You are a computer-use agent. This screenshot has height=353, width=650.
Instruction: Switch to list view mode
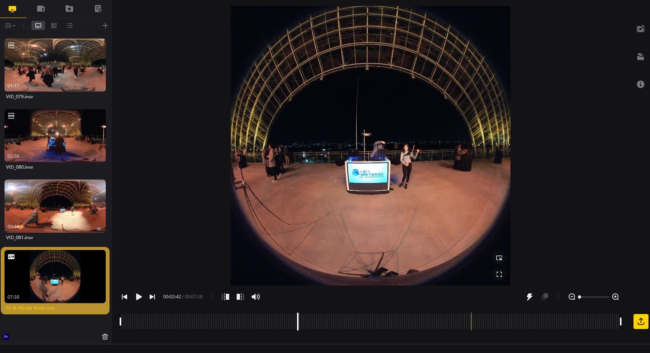coord(70,25)
